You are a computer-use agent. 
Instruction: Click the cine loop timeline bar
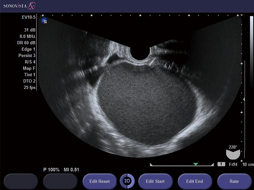[x=182, y=164]
